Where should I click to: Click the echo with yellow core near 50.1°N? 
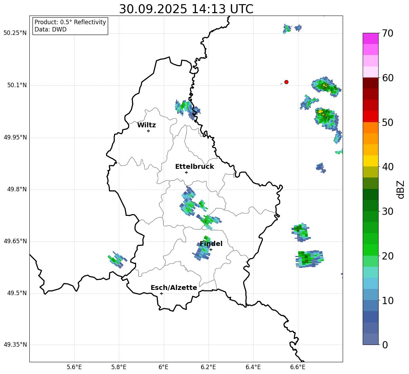[326, 86]
